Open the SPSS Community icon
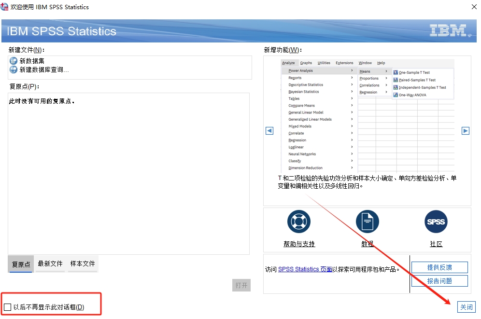 (436, 222)
